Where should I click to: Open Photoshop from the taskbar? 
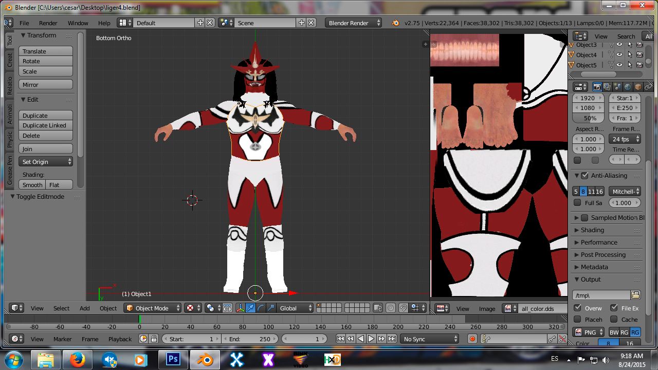[173, 359]
